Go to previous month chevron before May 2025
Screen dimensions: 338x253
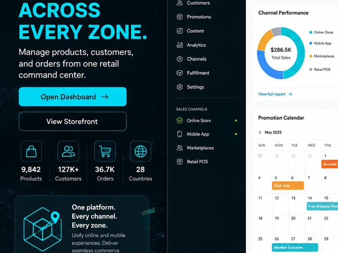click(x=260, y=132)
